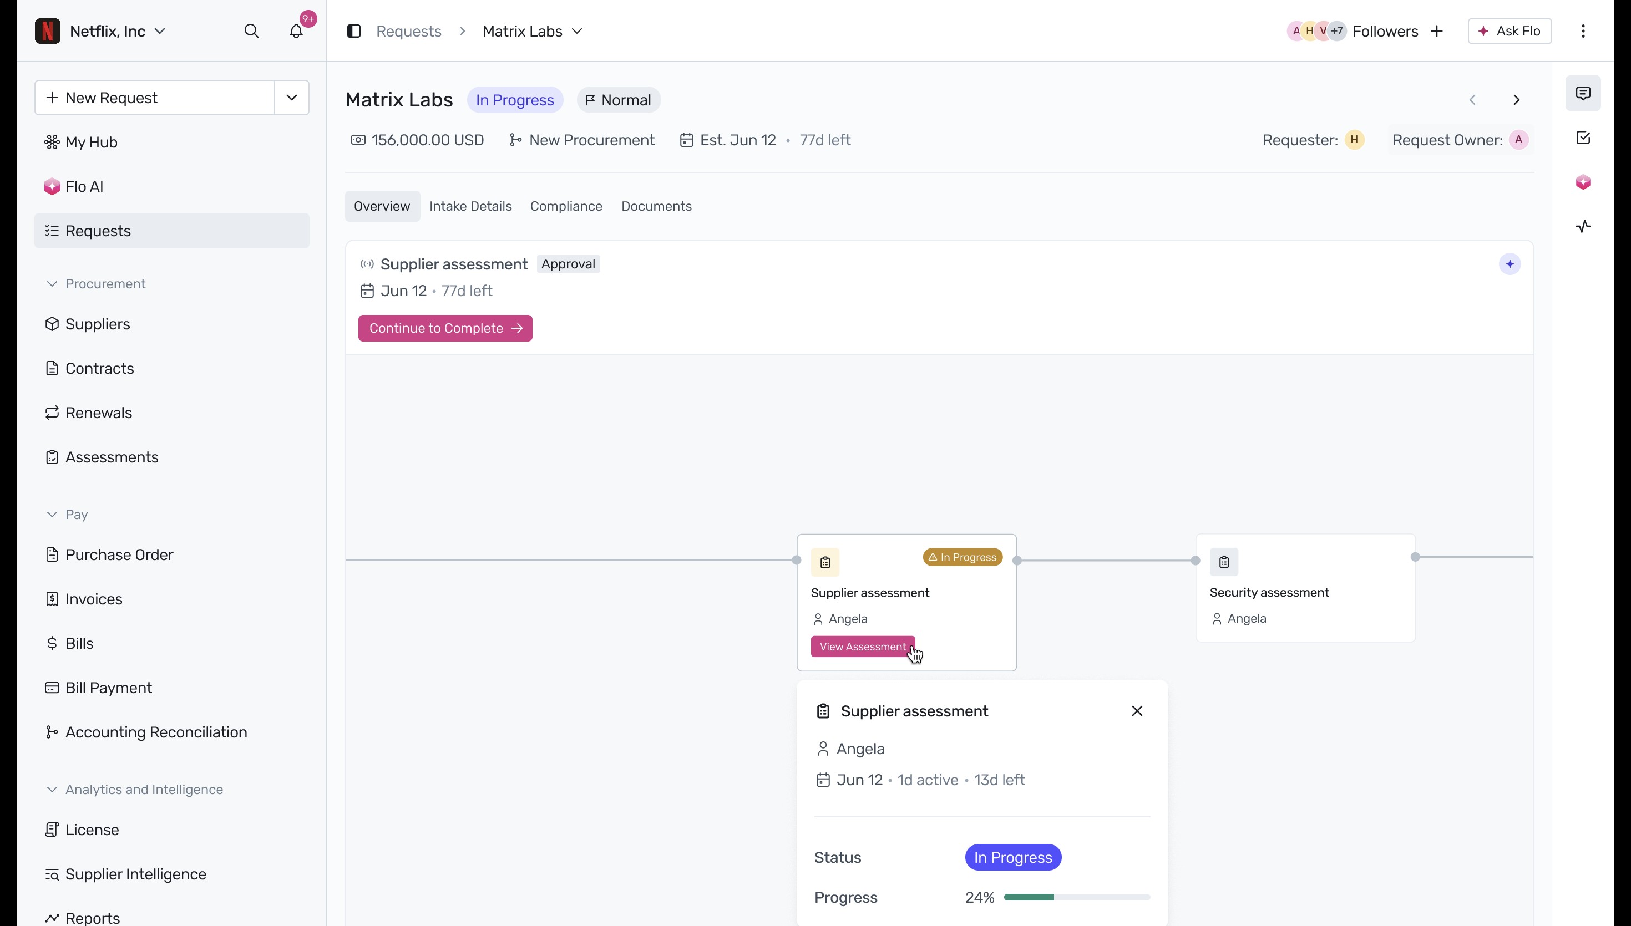
Task: Click the Approval tag label
Action: point(569,264)
